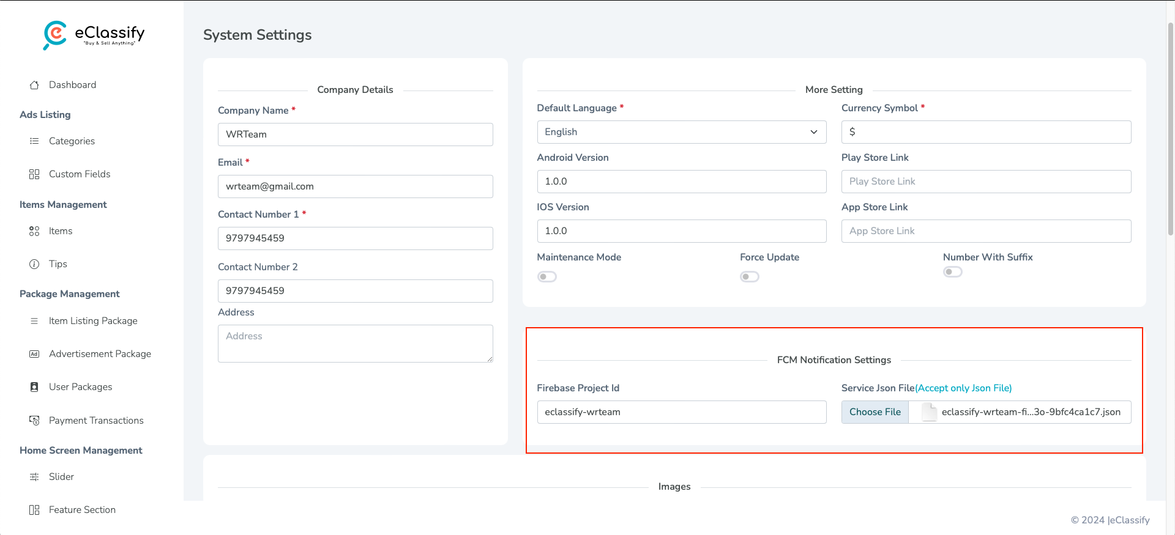Click the Firebase Project Id field
1175x535 pixels.
click(681, 412)
